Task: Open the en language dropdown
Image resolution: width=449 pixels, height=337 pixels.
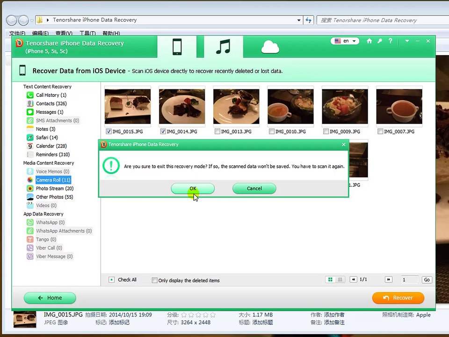Action: tap(345, 41)
